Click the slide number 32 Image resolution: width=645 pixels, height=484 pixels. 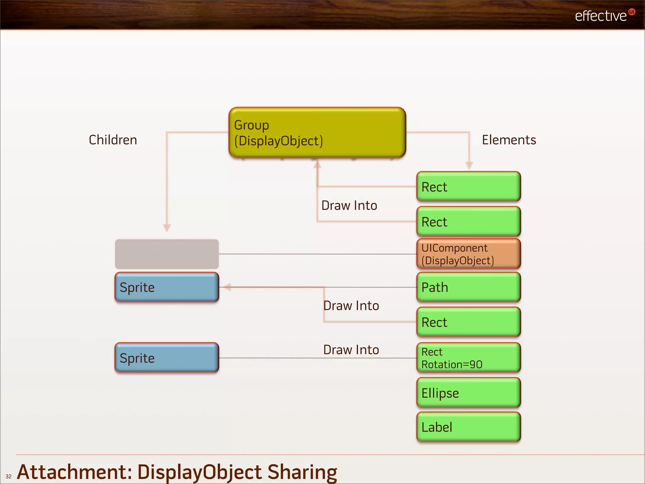click(9, 476)
